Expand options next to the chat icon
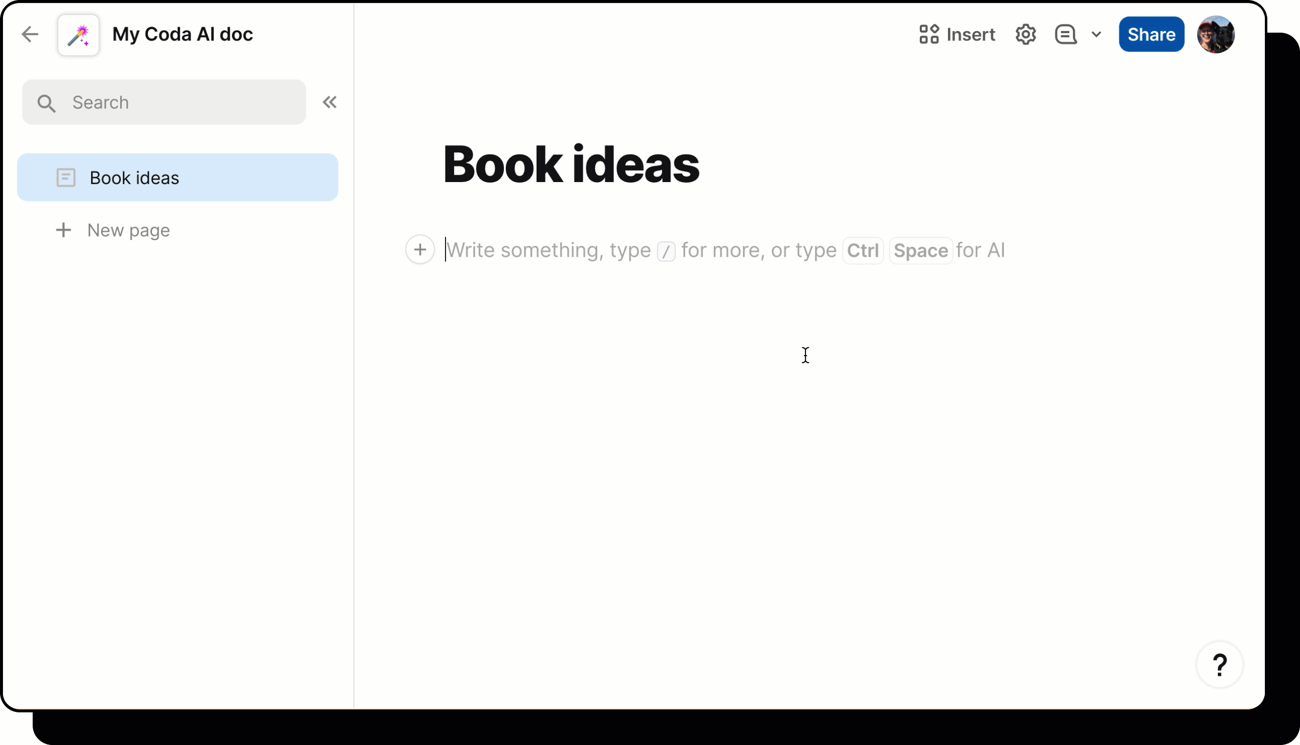 point(1096,34)
